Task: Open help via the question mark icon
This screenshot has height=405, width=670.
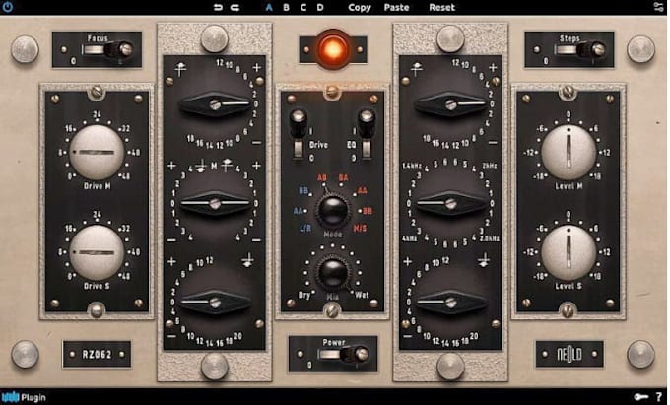Action: pos(659,397)
